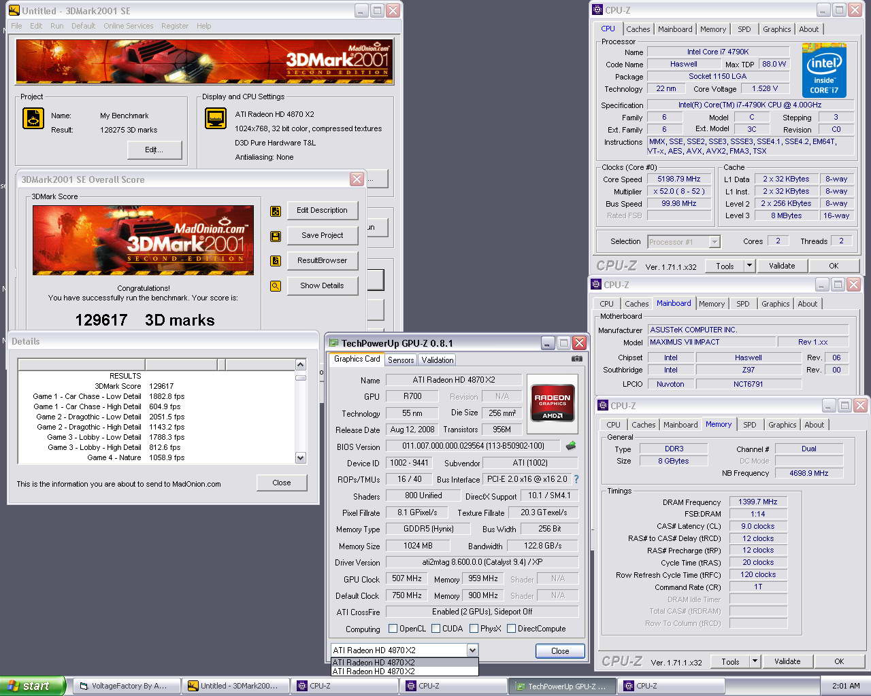Screen dimensions: 871x696
Task: Click the DRAM Frequency value 1399.7 MHz
Action: click(x=758, y=502)
